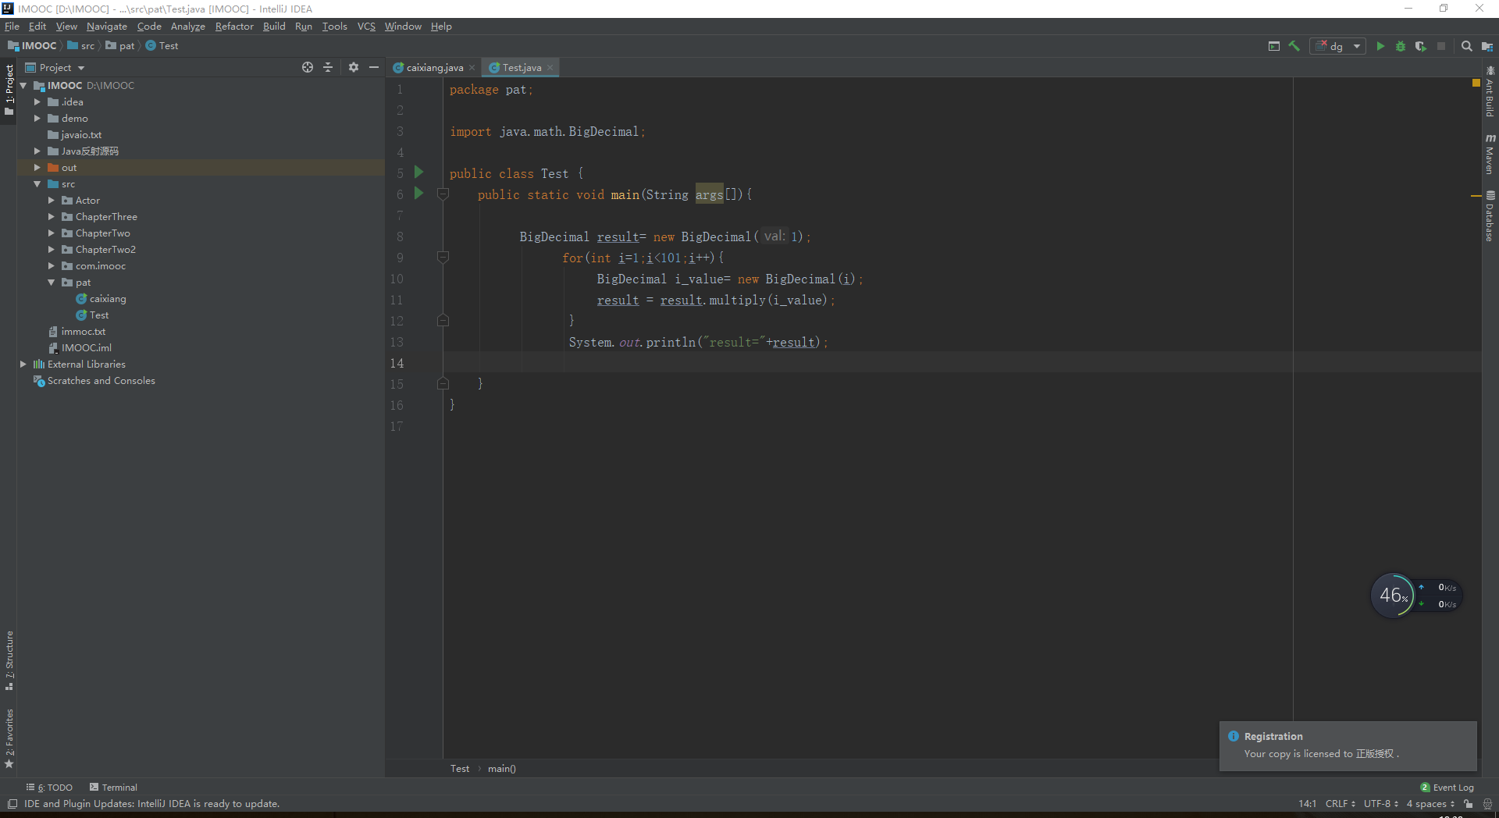Fold the main method gutter marker
The height and width of the screenshot is (818, 1499).
[443, 194]
